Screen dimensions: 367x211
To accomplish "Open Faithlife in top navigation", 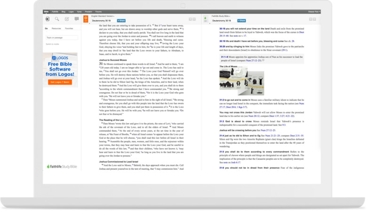I will pos(55,12).
